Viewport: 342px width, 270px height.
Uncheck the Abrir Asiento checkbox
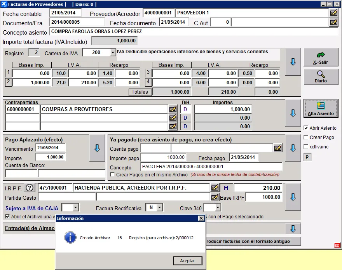click(306, 128)
